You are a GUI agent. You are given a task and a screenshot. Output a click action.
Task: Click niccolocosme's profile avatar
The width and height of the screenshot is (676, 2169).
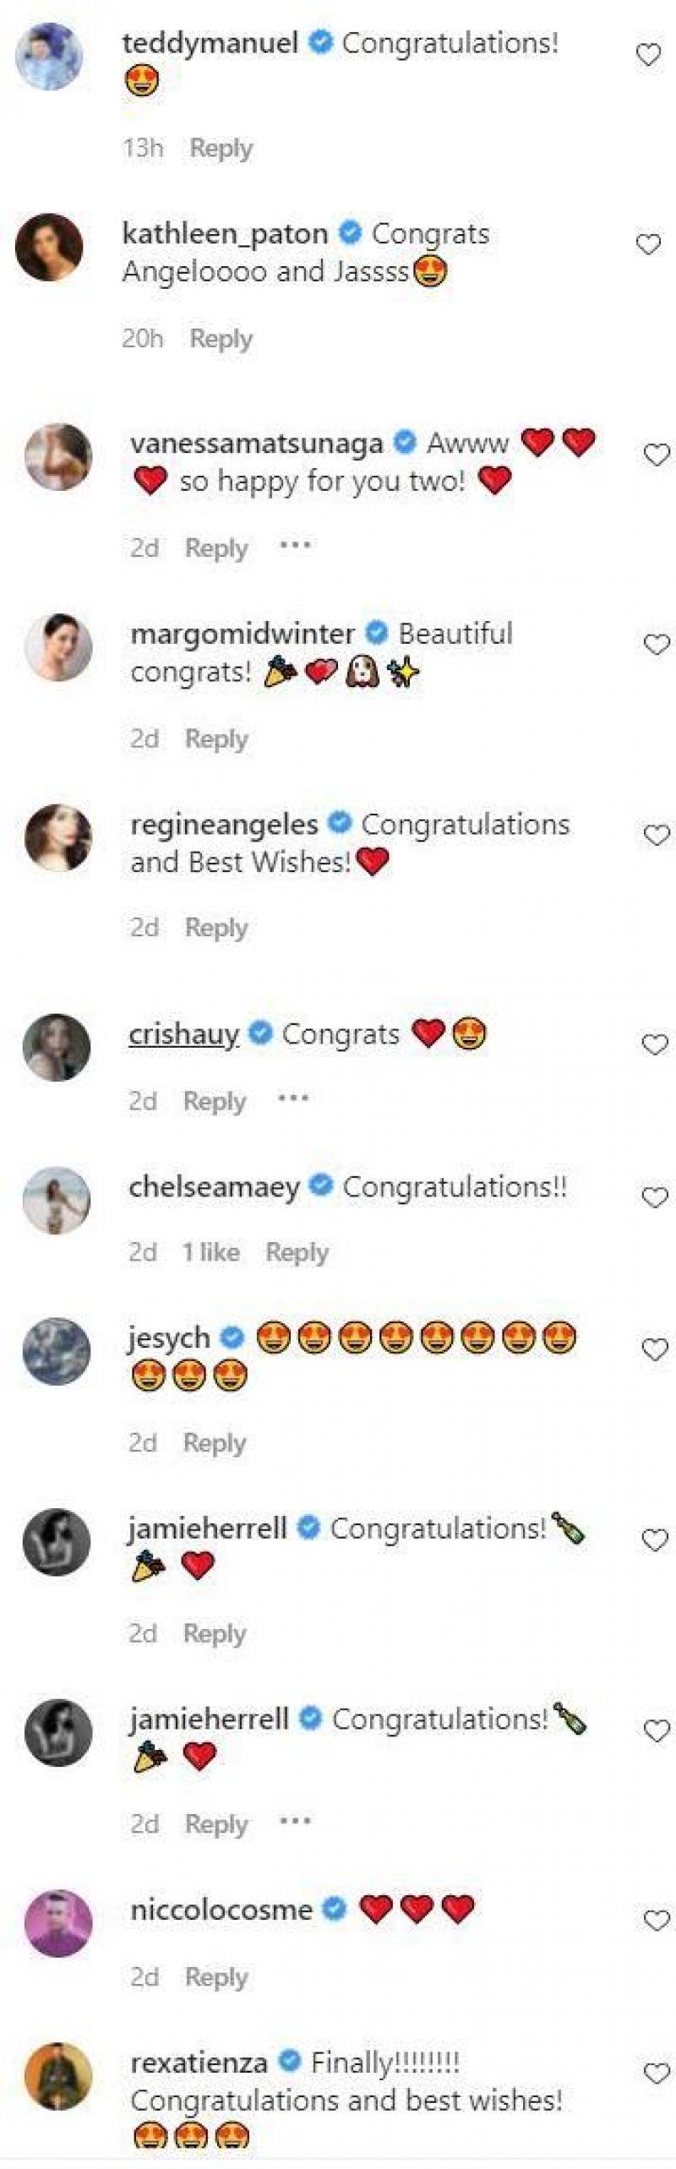click(58, 1922)
